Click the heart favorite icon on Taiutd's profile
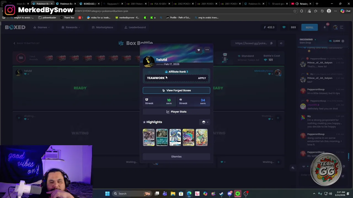The height and width of the screenshot is (198, 353). pos(199,50)
